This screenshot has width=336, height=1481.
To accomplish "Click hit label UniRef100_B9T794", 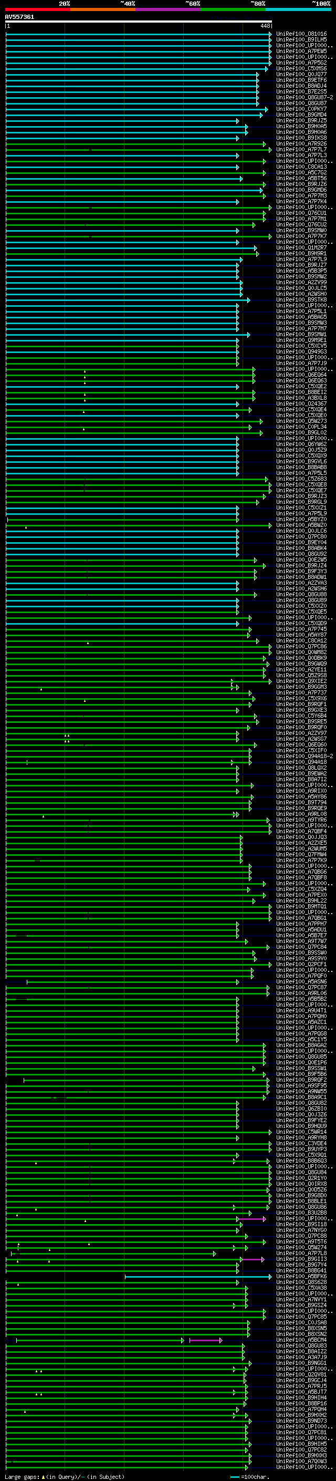I will (x=301, y=802).
